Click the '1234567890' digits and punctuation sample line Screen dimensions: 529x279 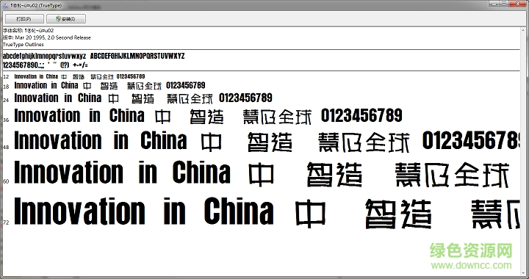[46, 65]
